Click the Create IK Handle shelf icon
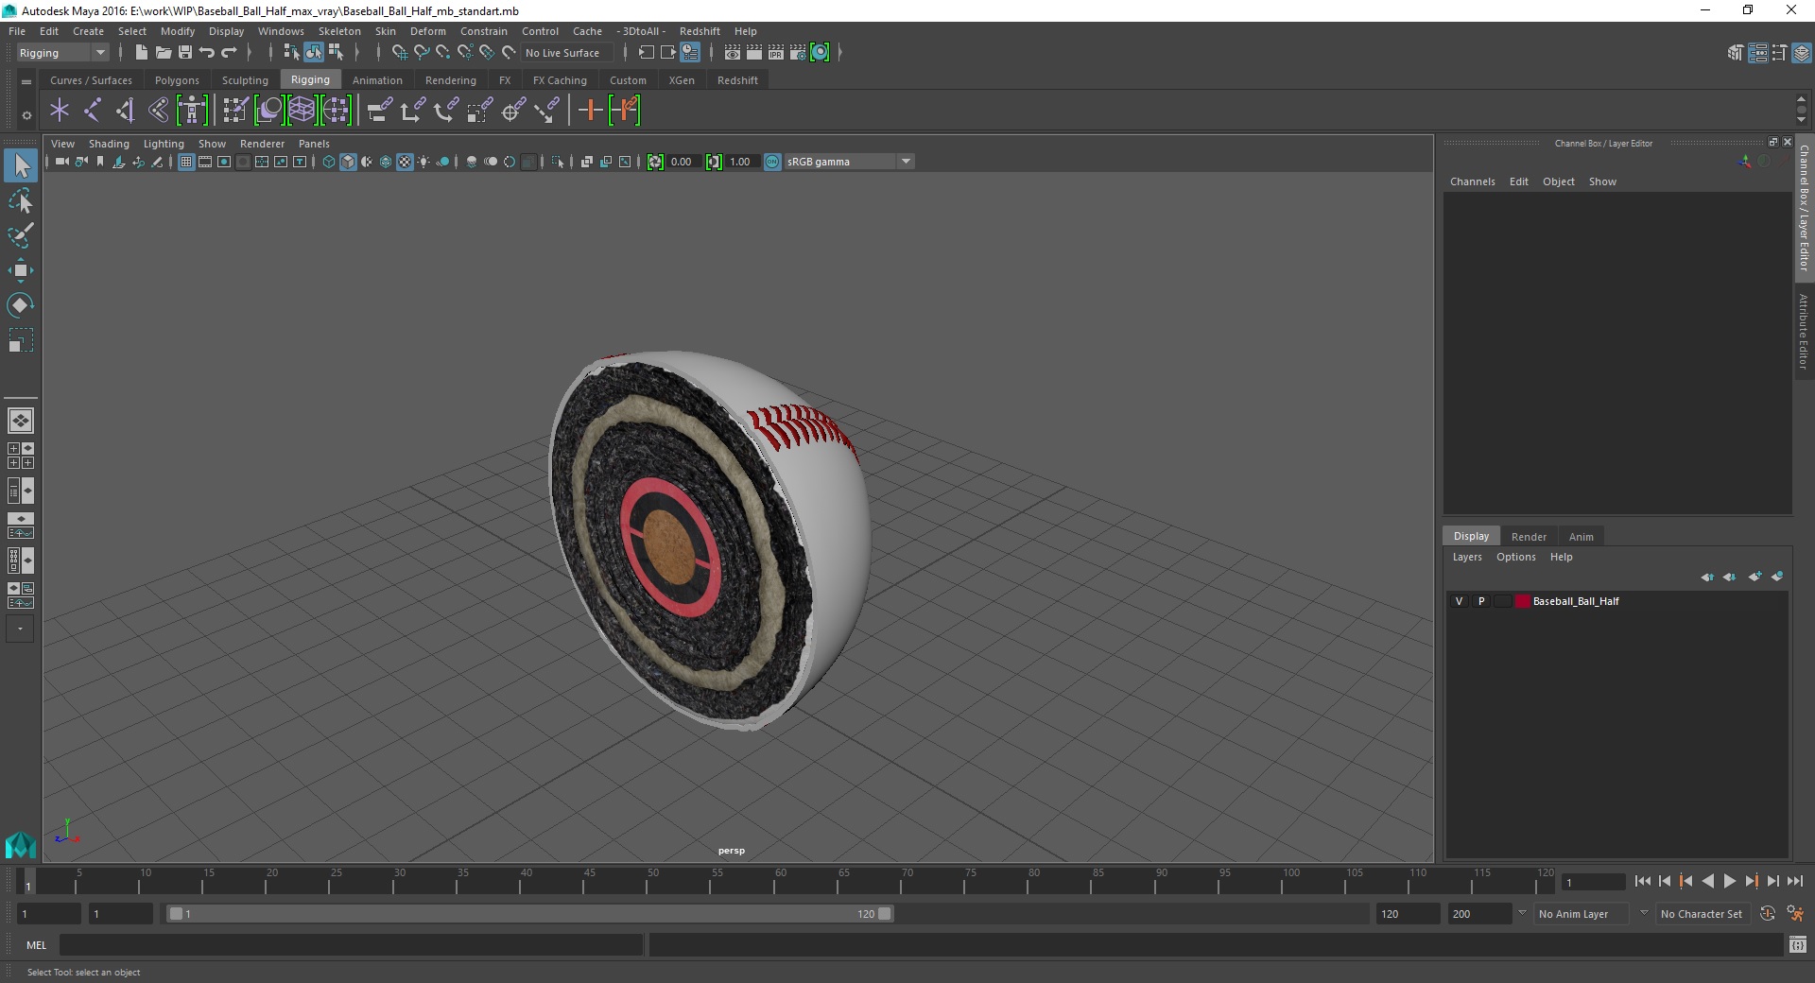The image size is (1815, 983). 126,111
